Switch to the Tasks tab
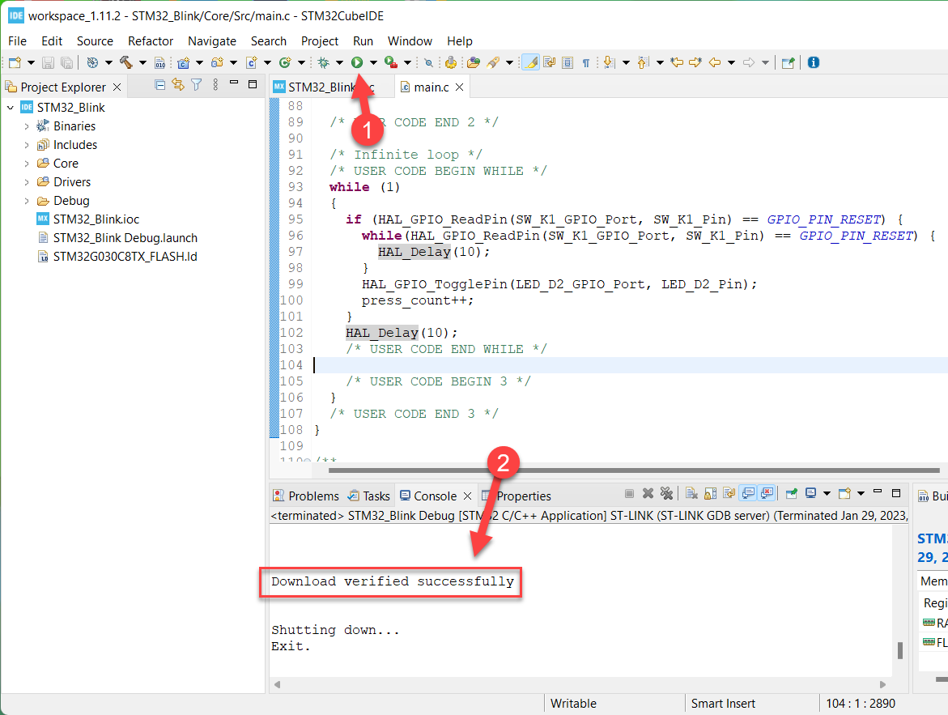 (369, 496)
